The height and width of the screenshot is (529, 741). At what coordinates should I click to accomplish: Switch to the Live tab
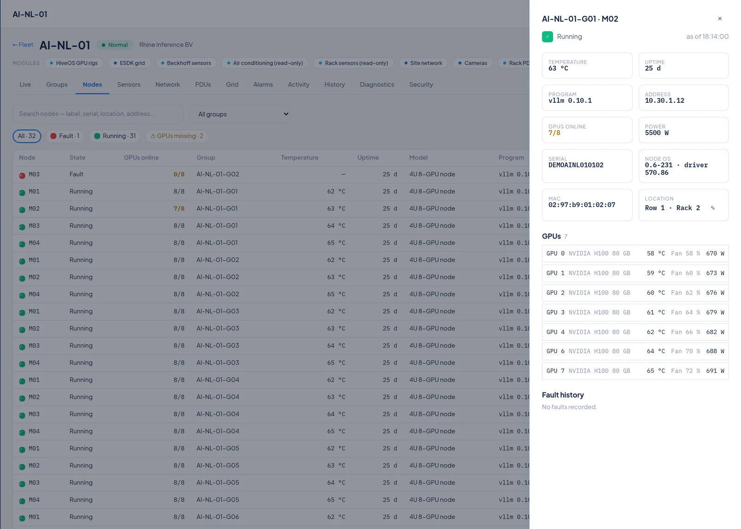click(25, 85)
